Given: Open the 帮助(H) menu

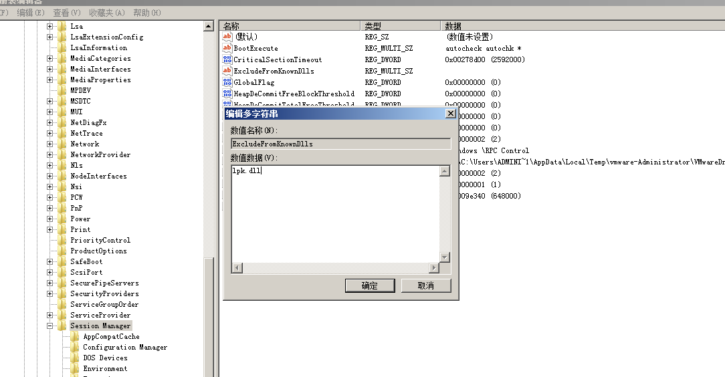Looking at the screenshot, I should click(x=147, y=13).
